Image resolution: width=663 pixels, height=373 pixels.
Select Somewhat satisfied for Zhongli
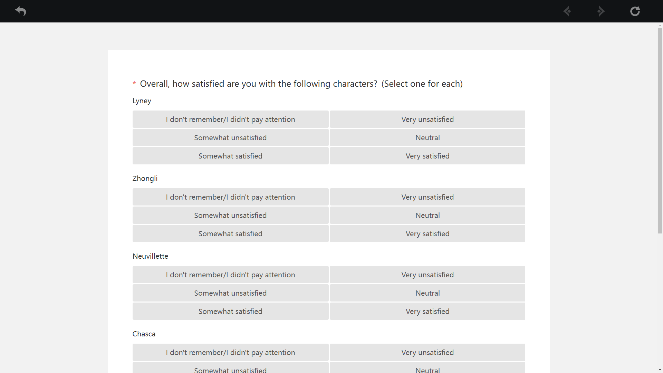230,234
